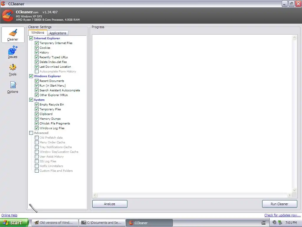302x227 pixels.
Task: Click the keyboard icon in the system tray
Action: [x=263, y=223]
